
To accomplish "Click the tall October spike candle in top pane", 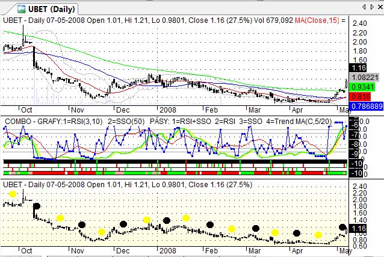I will pyautogui.click(x=23, y=36).
